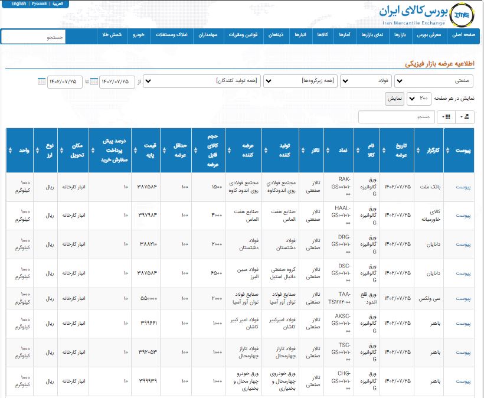Open the قوانین ومقررات menu

(x=243, y=35)
